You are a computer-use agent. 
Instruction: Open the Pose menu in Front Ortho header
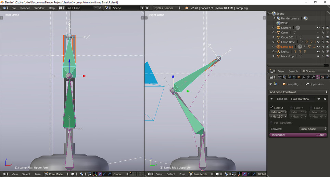tap(38, 174)
